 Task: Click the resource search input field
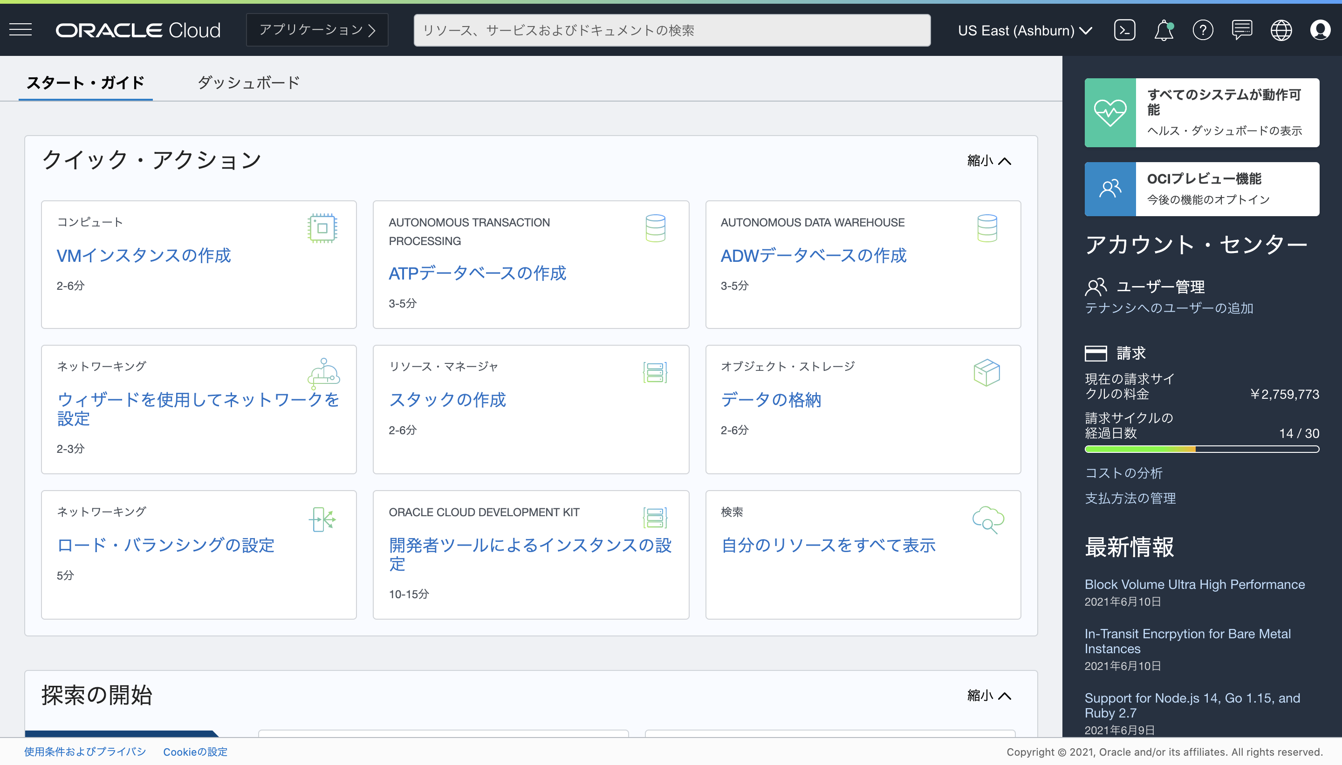coord(671,30)
